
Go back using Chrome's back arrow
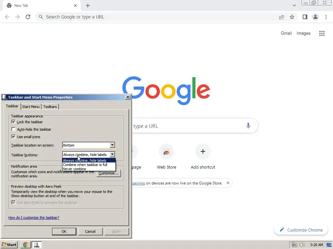(7, 17)
